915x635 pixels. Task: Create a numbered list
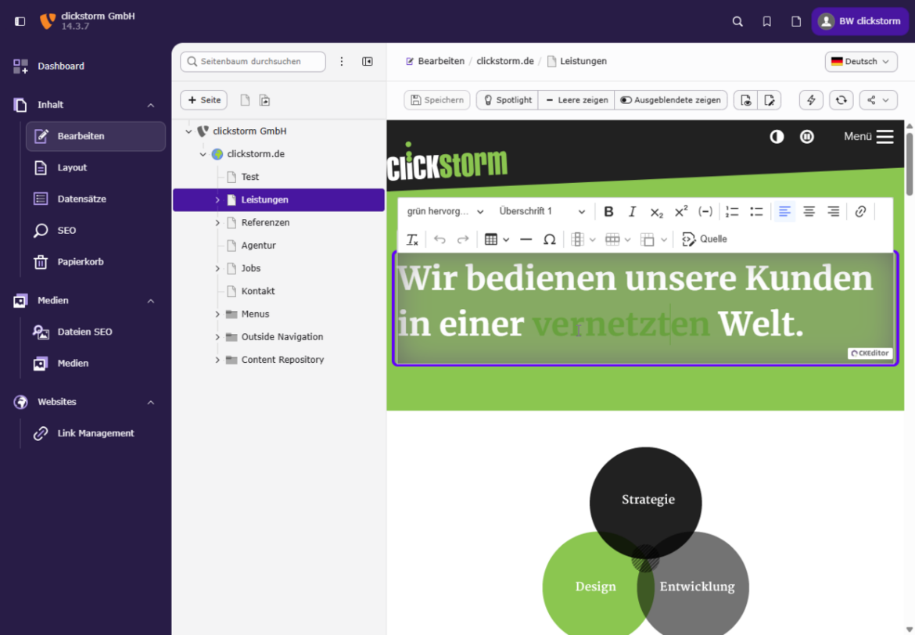(x=732, y=211)
